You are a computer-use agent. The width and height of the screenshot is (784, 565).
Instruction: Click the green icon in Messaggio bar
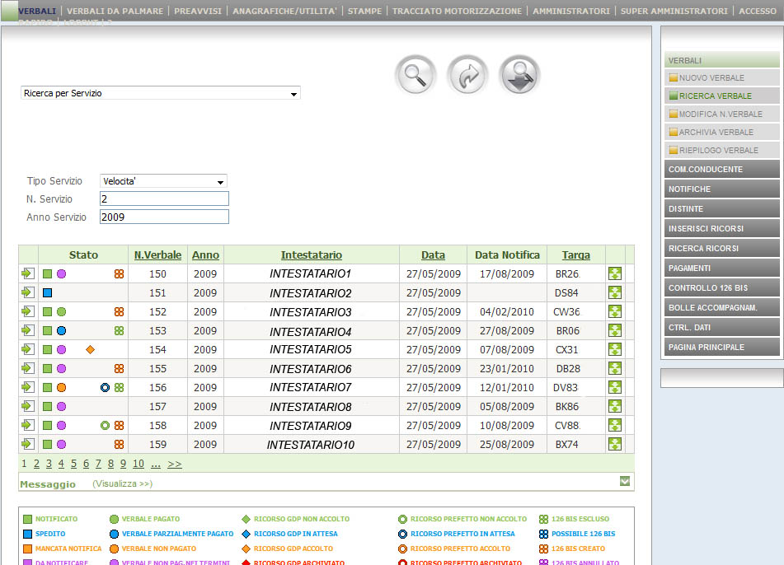(625, 481)
